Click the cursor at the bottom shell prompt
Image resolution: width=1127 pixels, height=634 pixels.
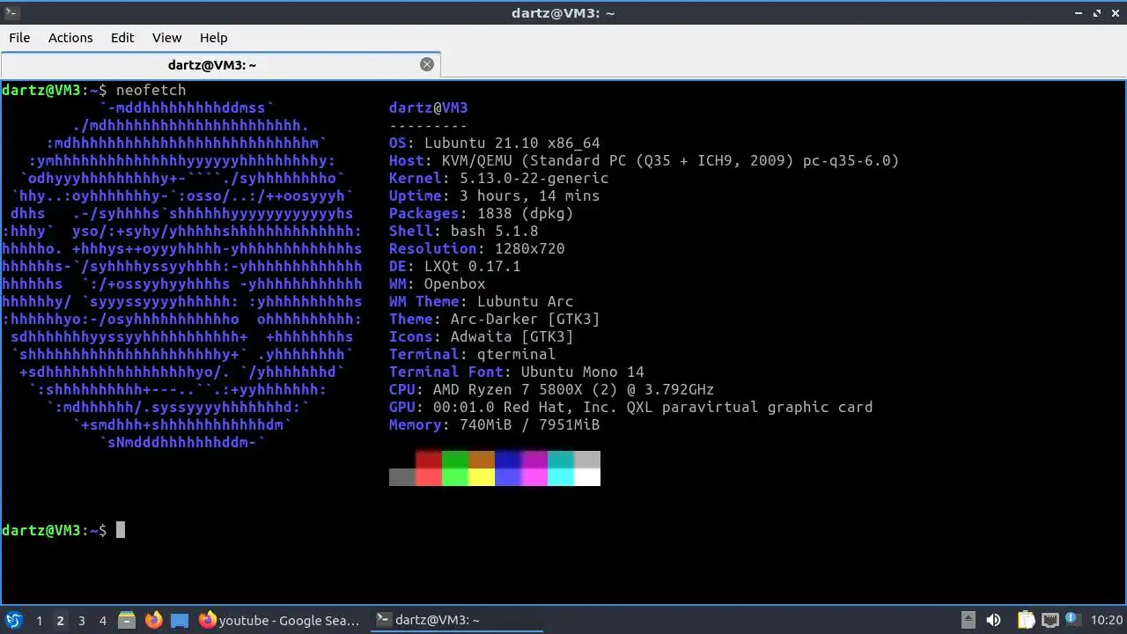tap(121, 530)
